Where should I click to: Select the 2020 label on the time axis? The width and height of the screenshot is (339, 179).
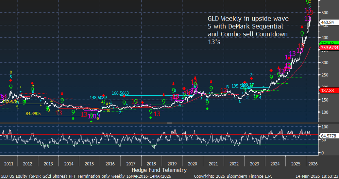point(192,164)
